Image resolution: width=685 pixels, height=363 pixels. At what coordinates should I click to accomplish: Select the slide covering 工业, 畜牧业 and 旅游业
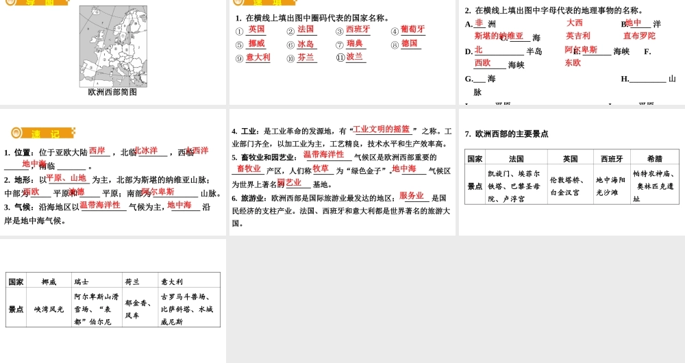point(342,172)
